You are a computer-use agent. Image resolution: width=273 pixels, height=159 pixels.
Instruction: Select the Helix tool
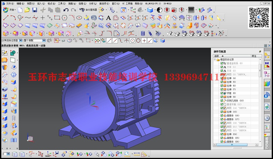click(94, 18)
